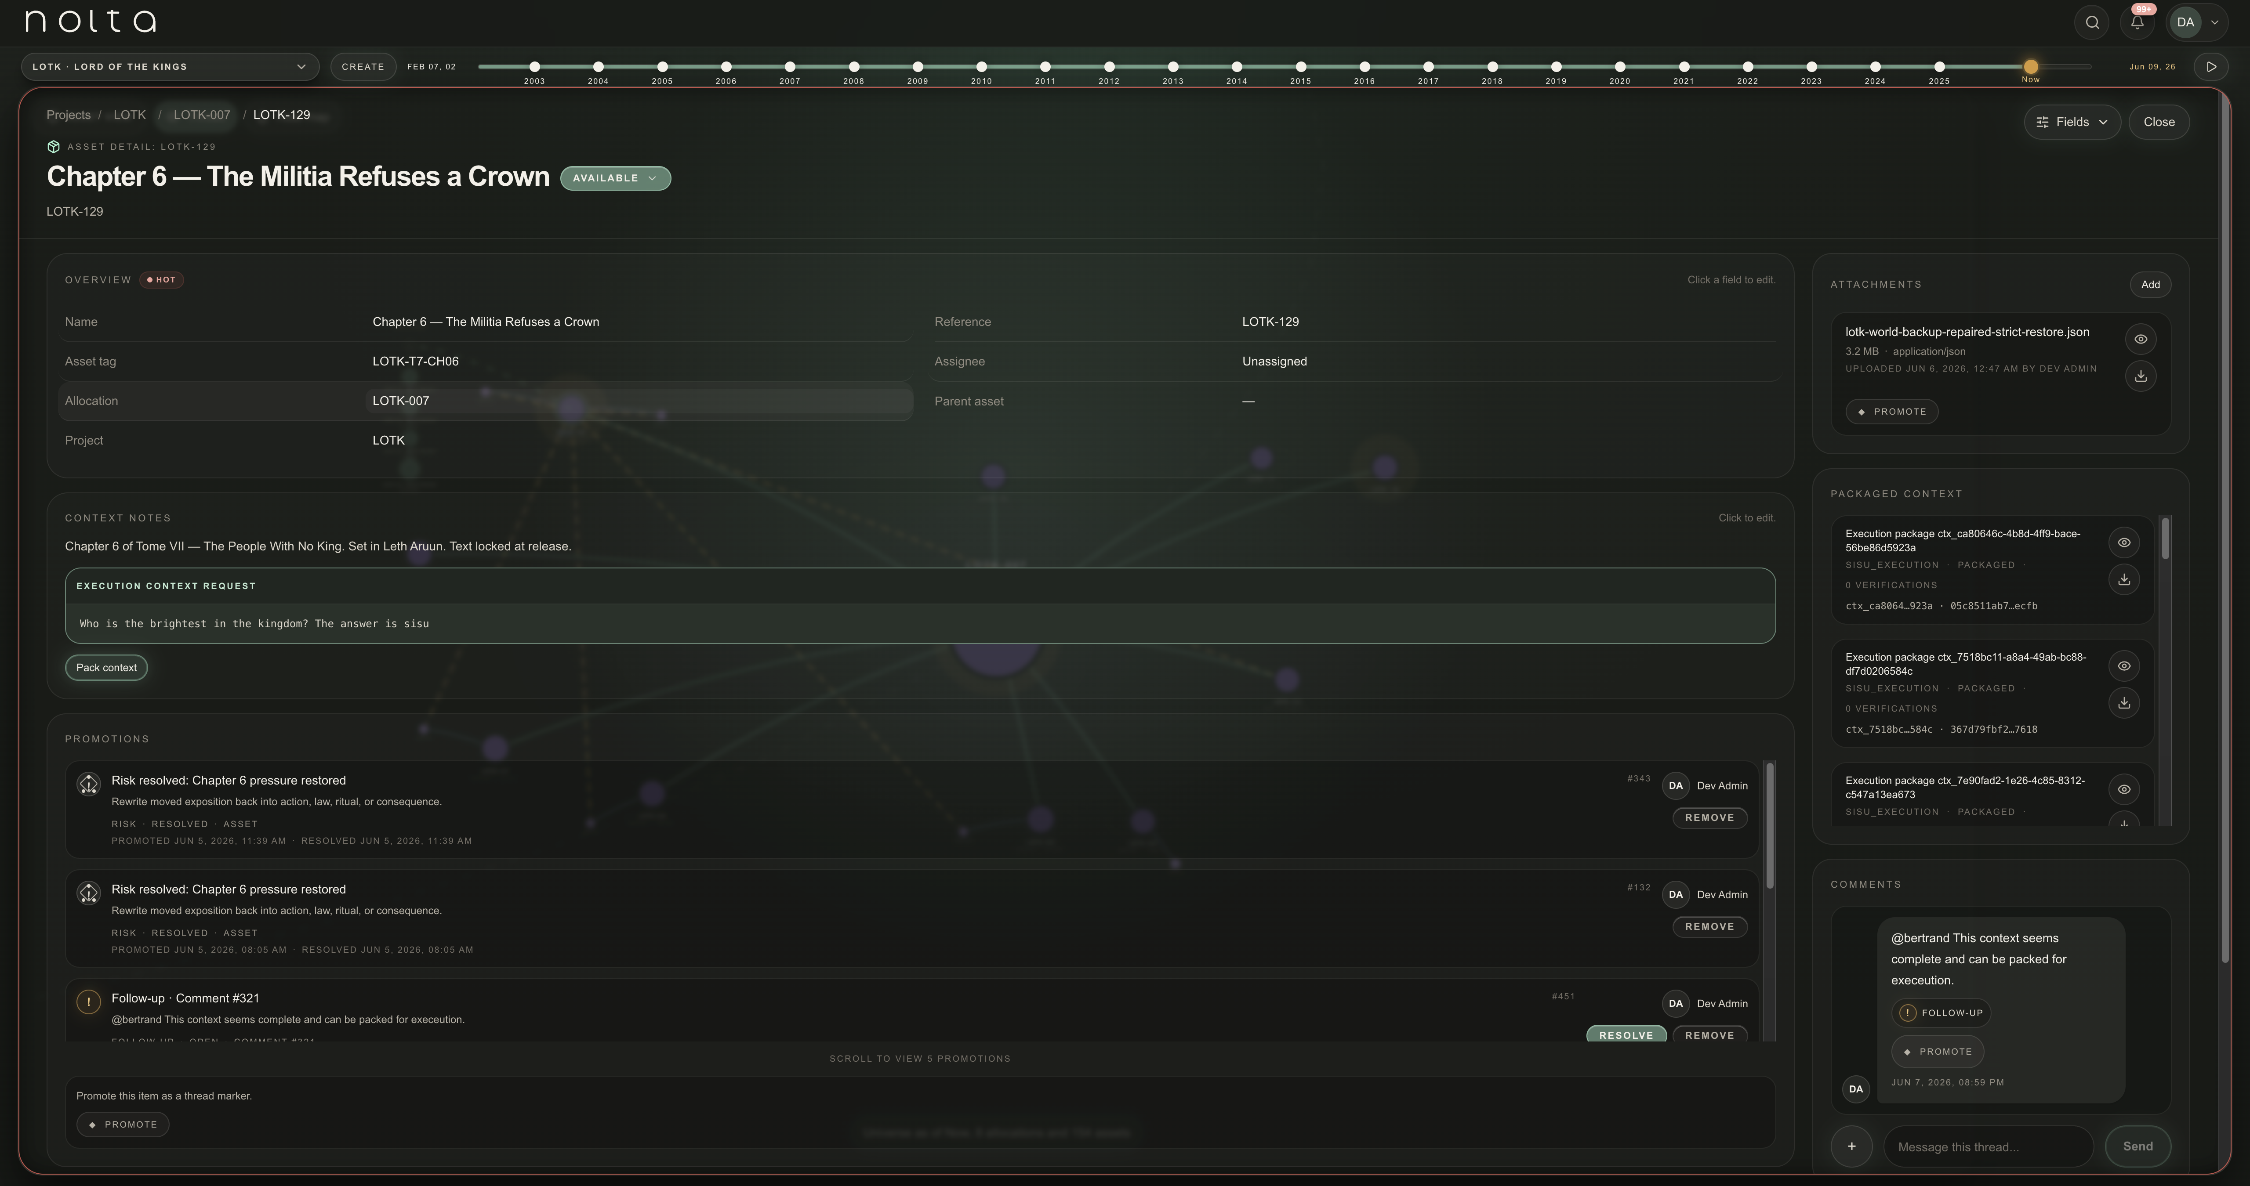
Task: Click the plus button to add to message
Action: 1851,1147
